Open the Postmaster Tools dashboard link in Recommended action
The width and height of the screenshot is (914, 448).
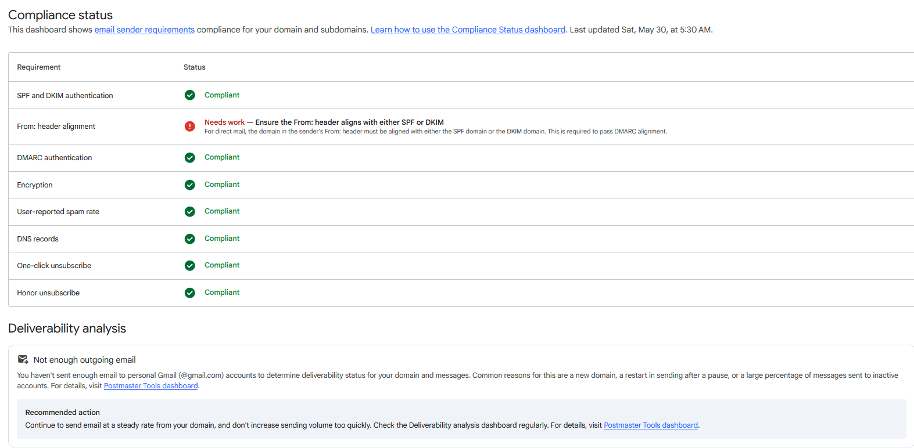tap(651, 425)
